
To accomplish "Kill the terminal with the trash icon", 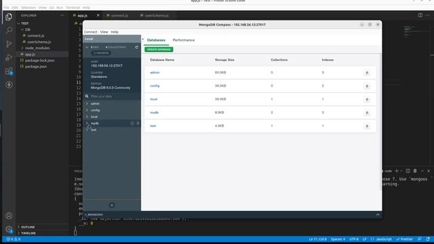I will [415, 171].
